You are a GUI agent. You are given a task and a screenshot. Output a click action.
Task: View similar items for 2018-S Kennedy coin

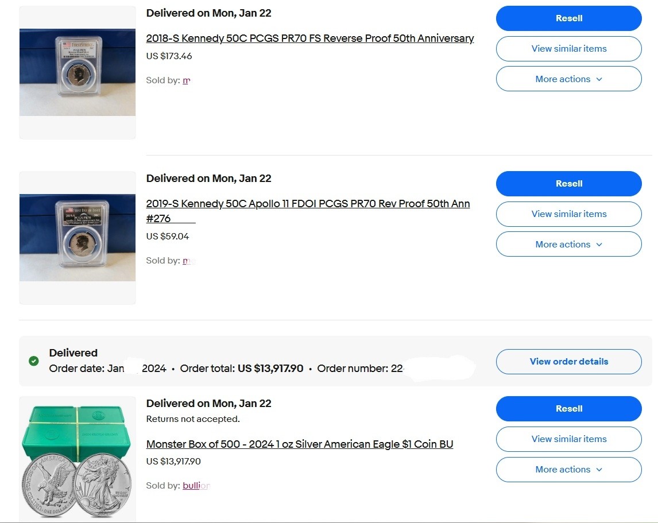click(x=568, y=49)
